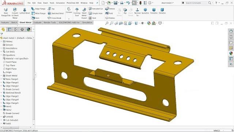Expand the Edge-Flange1 feature

[1, 82]
